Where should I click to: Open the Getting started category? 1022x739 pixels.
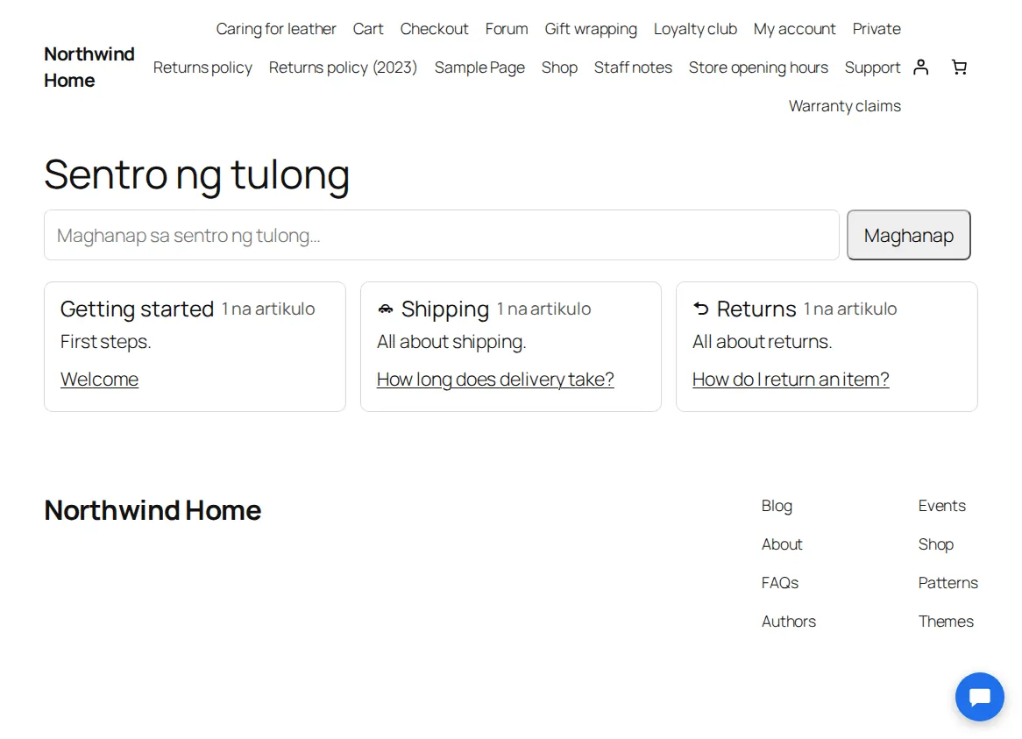pos(137,309)
